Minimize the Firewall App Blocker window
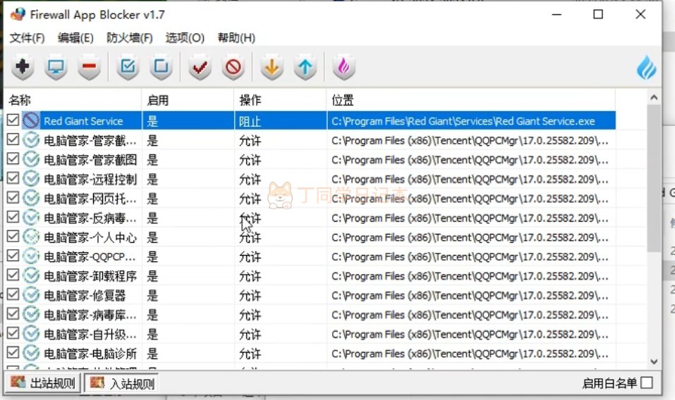Screen dimensions: 675x400 (557, 14)
